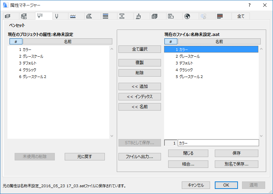Click the << 追加 button
This screenshot has height=194, width=273.
(140, 86)
